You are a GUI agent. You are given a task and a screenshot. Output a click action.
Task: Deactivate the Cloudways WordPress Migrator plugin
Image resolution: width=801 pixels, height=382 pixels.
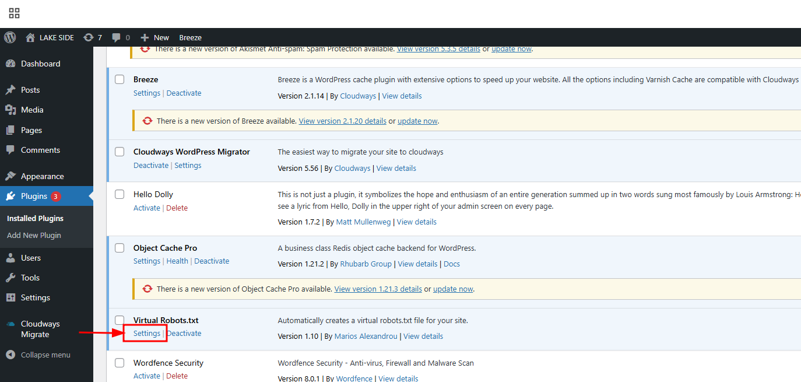[x=151, y=166]
